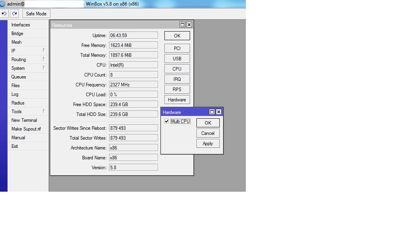Click the undo arrow icon
Image resolution: width=400 pixels, height=239 pixels.
(4, 13)
